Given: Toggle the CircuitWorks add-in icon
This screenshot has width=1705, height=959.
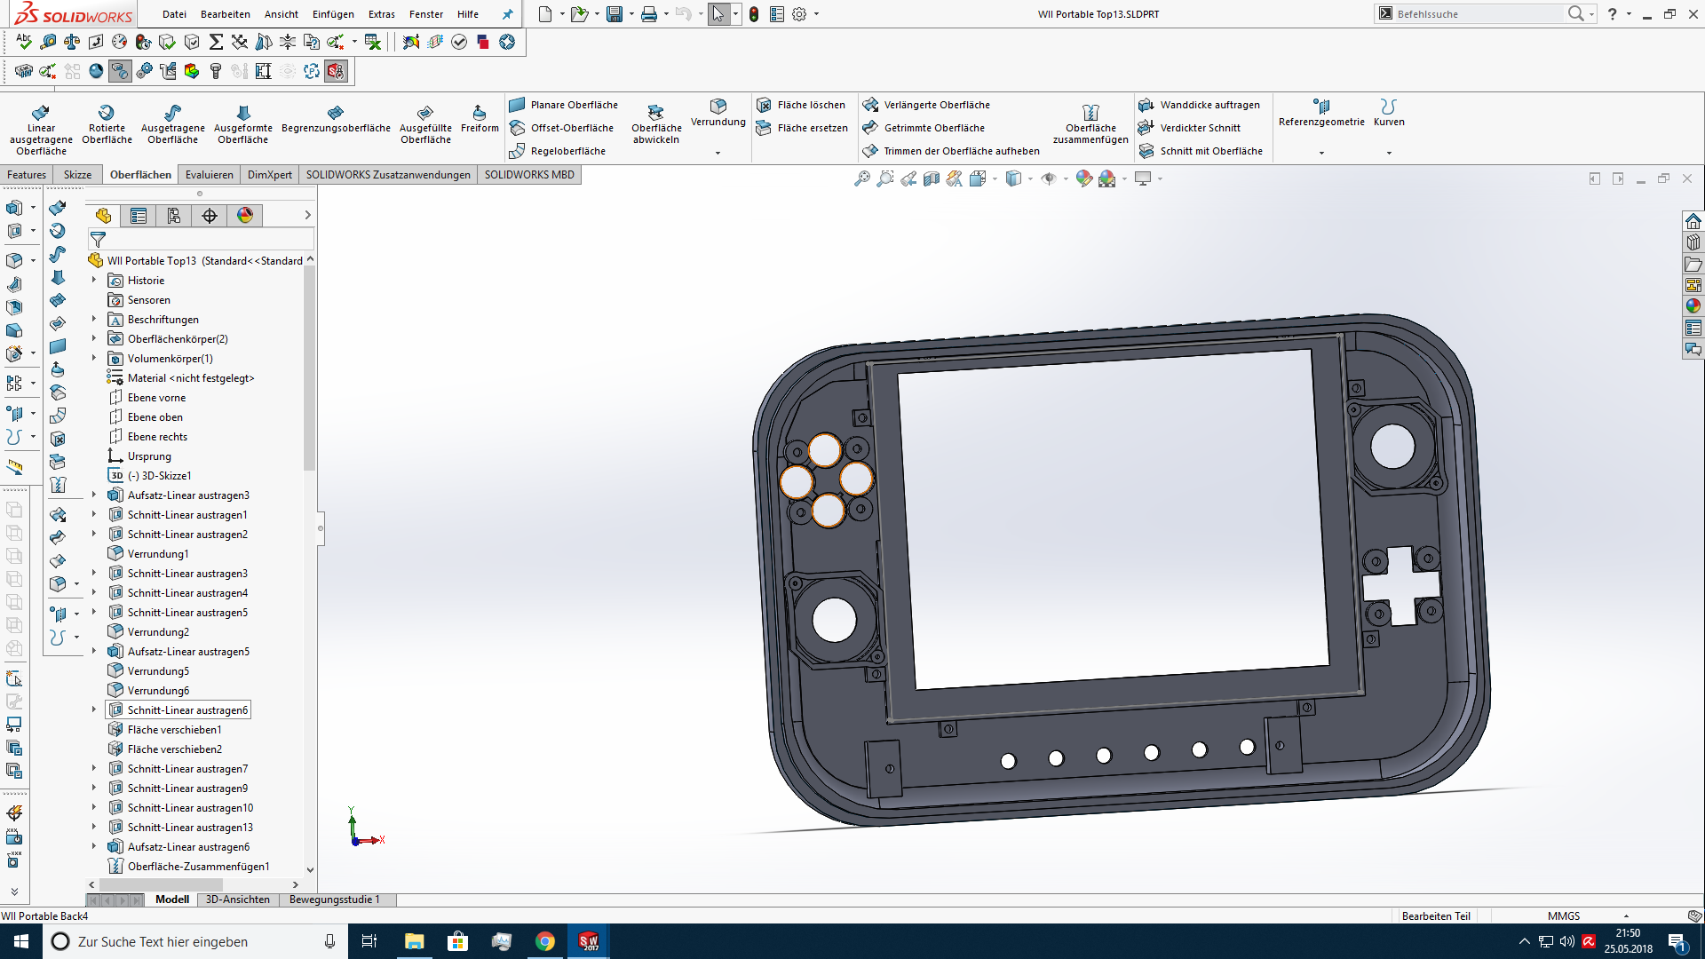Looking at the screenshot, I should 24,71.
